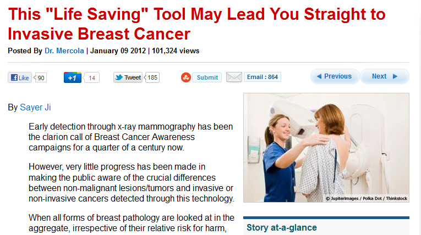Click the left arrow on Previous
This screenshot has width=421, height=235.
point(319,76)
